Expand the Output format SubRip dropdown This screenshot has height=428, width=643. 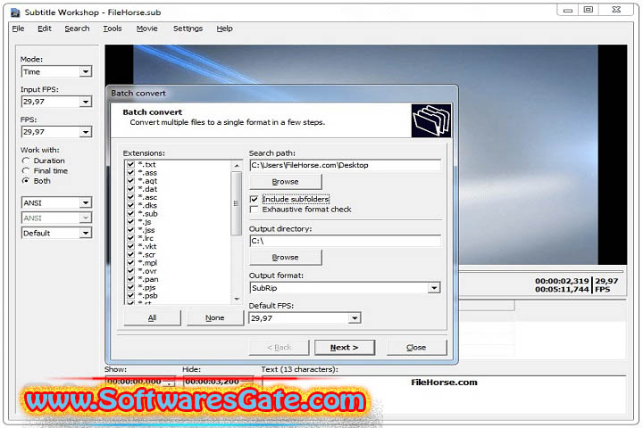(434, 288)
